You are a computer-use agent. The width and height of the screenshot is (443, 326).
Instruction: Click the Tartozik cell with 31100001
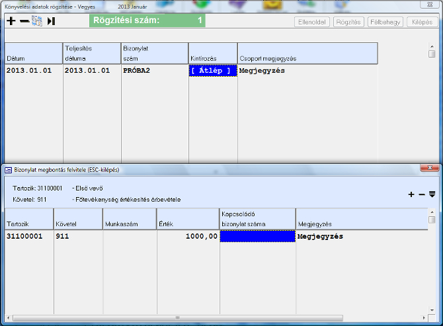[27, 236]
